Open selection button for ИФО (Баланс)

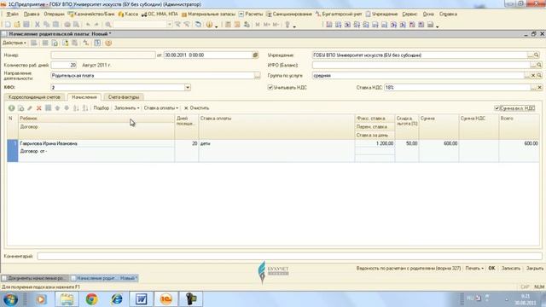533,65
